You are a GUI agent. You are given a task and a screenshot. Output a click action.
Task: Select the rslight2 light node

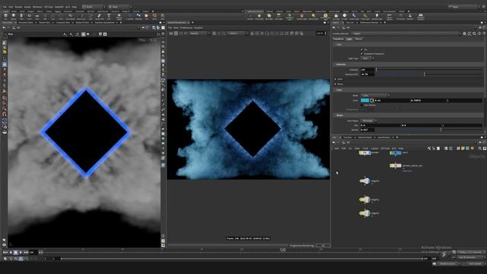pyautogui.click(x=365, y=199)
